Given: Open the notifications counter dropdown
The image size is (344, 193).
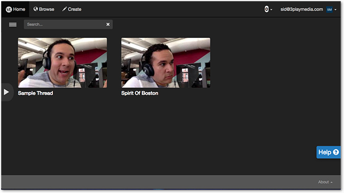Looking at the screenshot, I should tap(268, 9).
